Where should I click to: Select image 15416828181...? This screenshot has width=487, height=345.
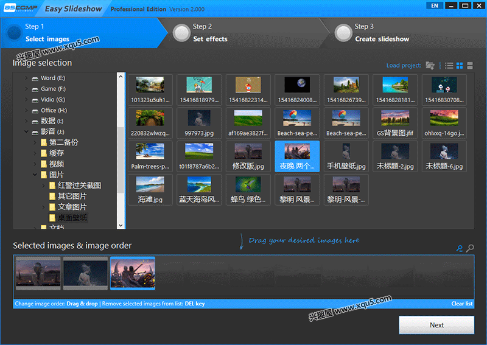pyautogui.click(x=395, y=90)
